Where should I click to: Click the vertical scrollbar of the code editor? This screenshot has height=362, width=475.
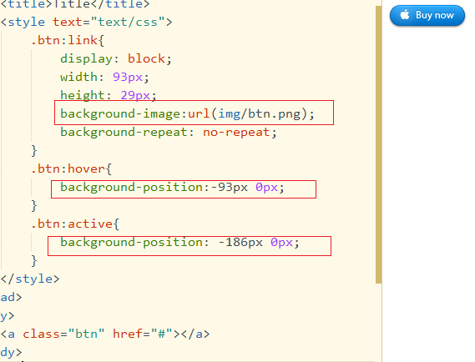[x=379, y=144]
